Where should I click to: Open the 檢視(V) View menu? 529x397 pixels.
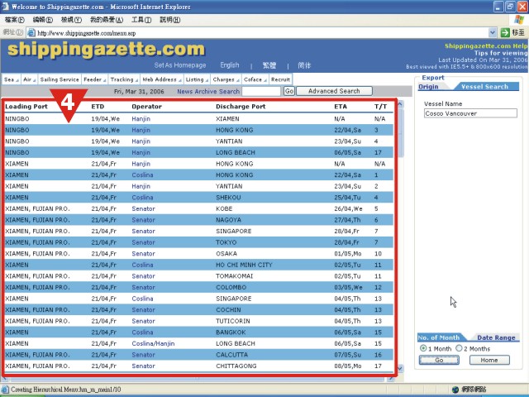pyautogui.click(x=71, y=20)
